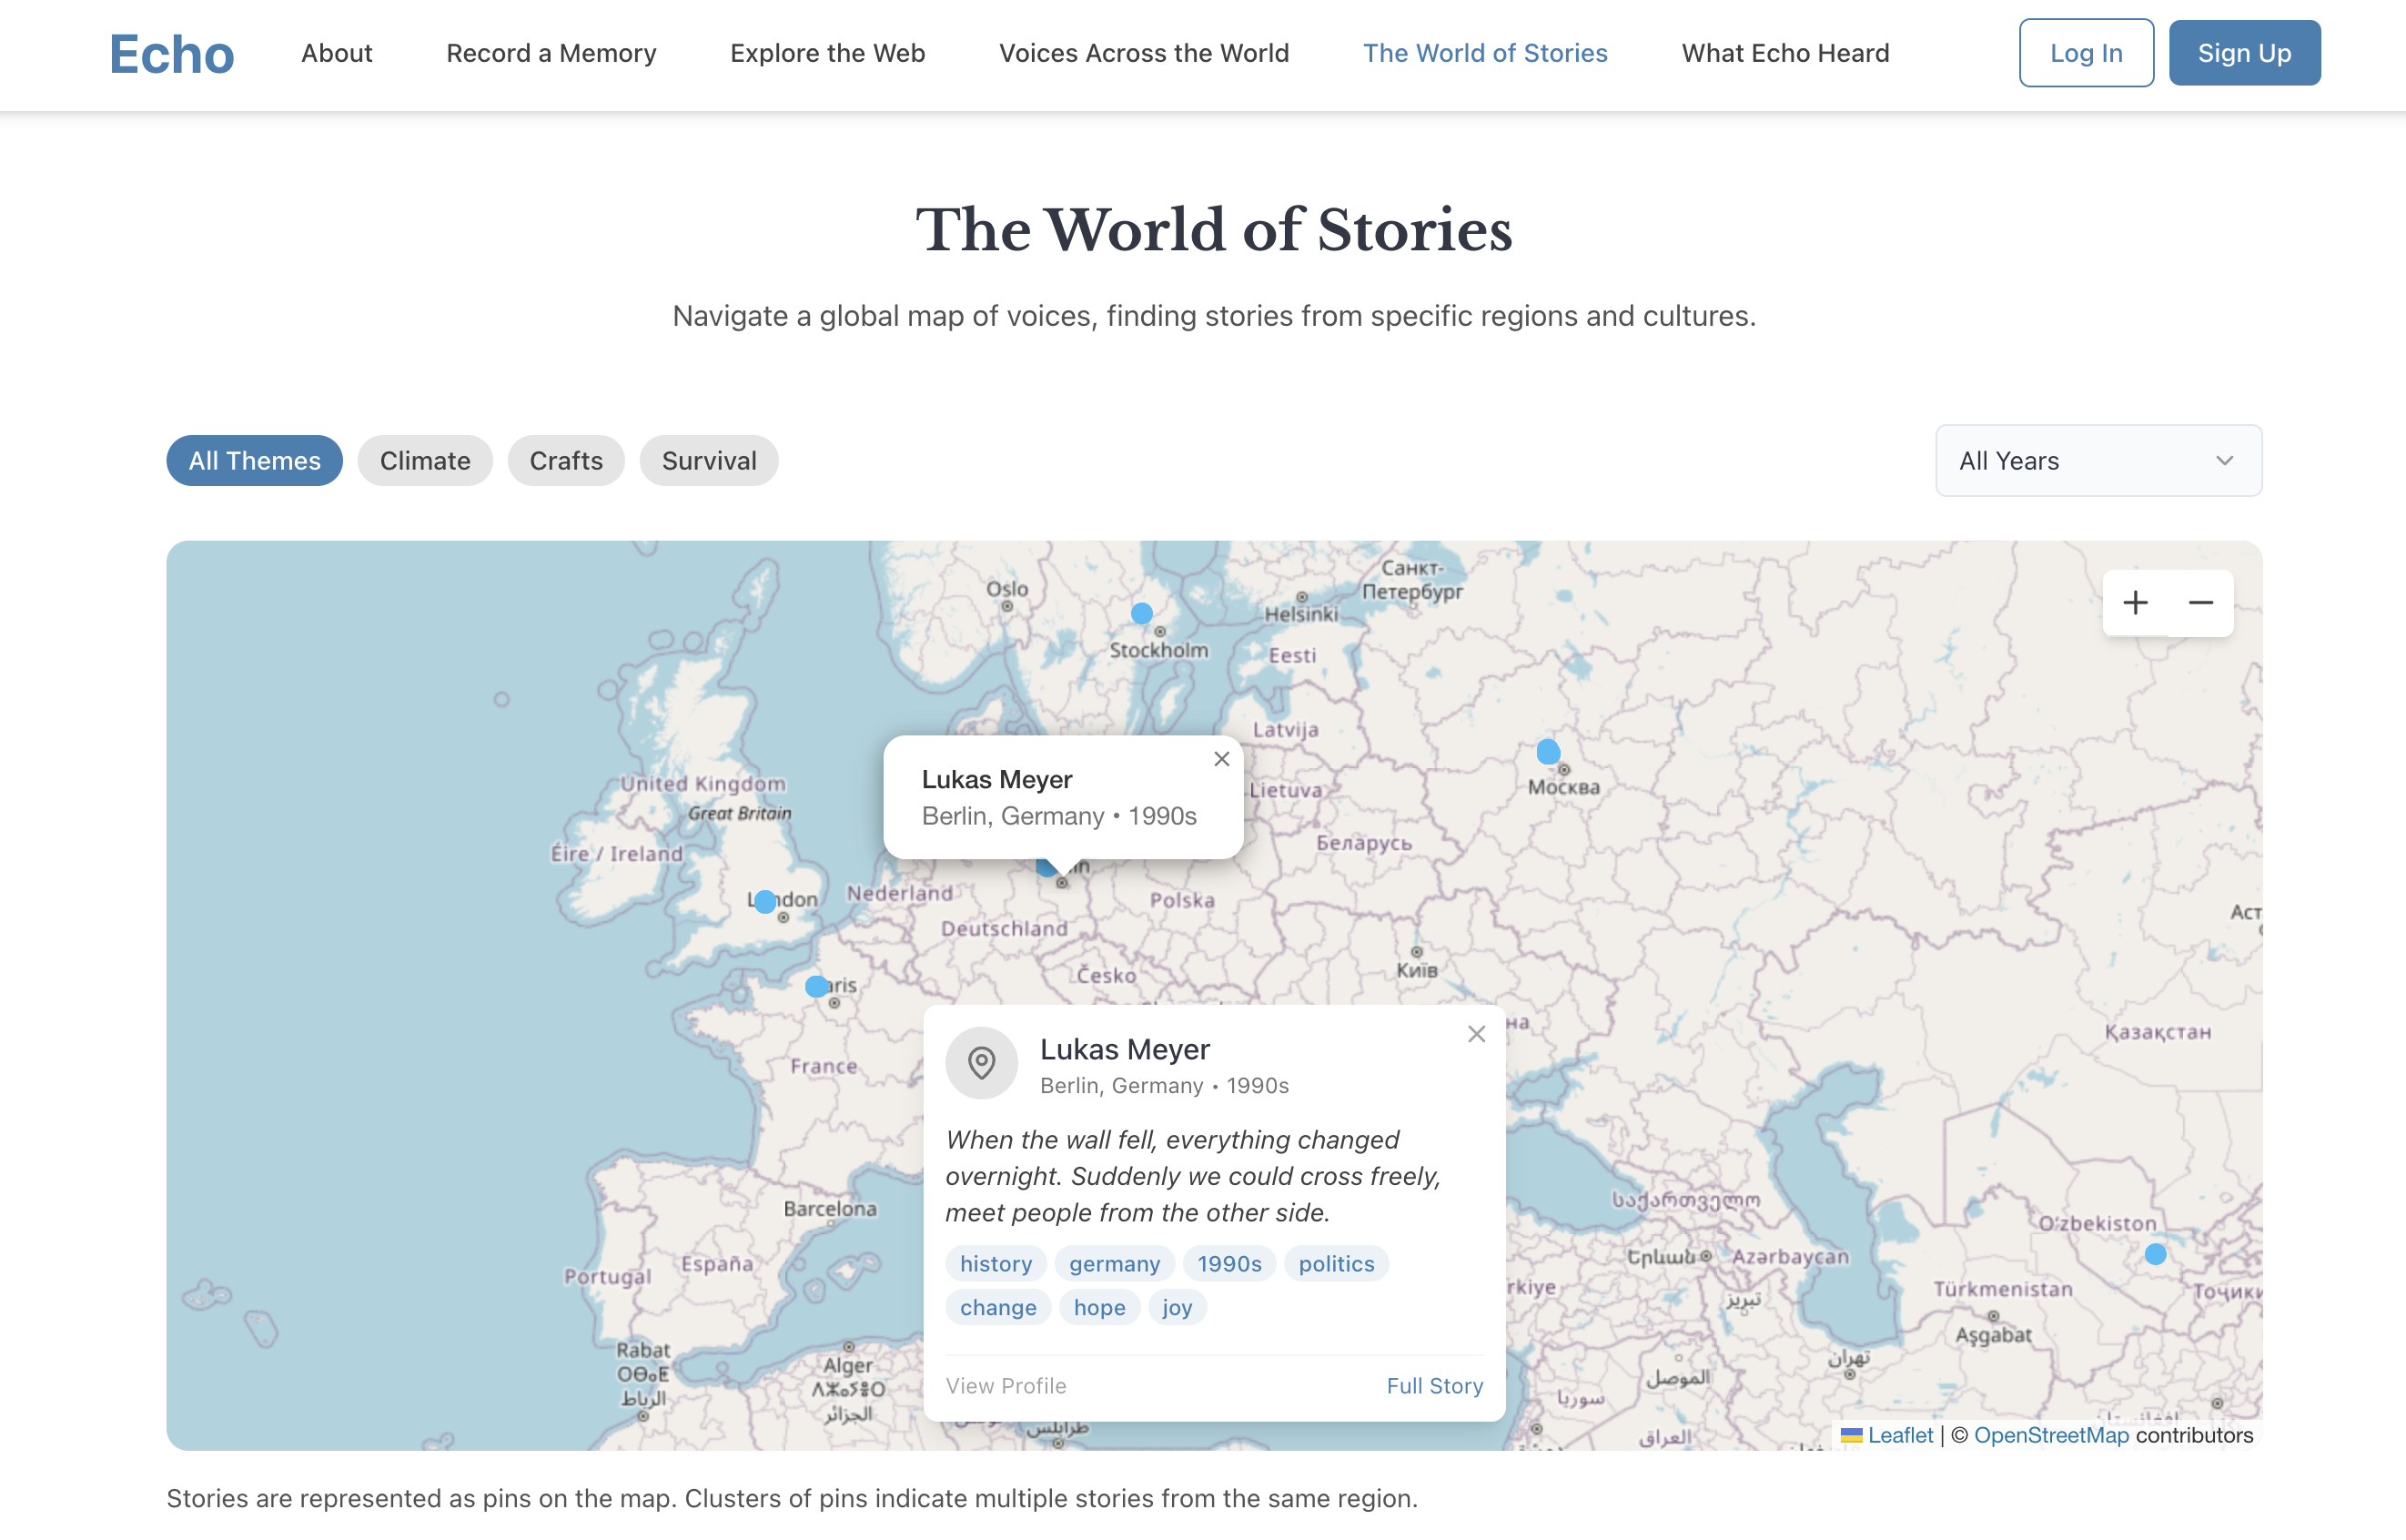Image resolution: width=2406 pixels, height=1540 pixels.
Task: Click the story pin near London
Action: (764, 902)
